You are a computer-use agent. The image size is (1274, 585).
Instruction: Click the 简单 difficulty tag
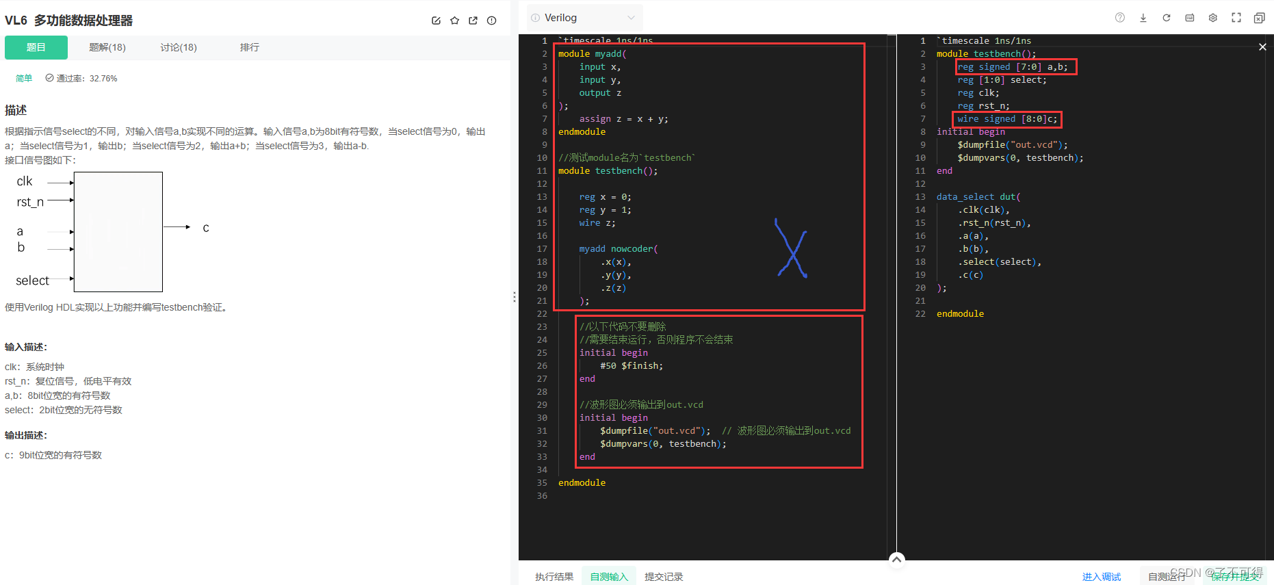coord(24,79)
